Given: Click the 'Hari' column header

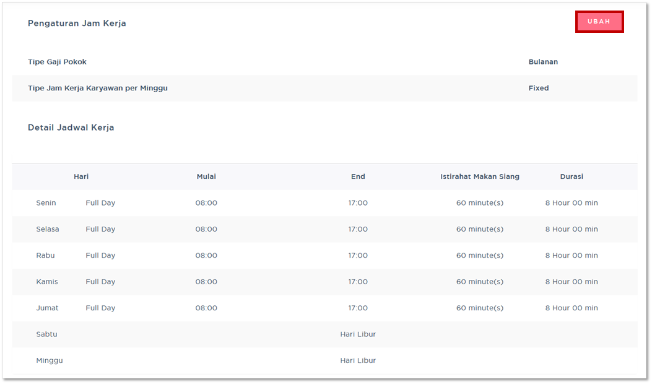Looking at the screenshot, I should (81, 177).
